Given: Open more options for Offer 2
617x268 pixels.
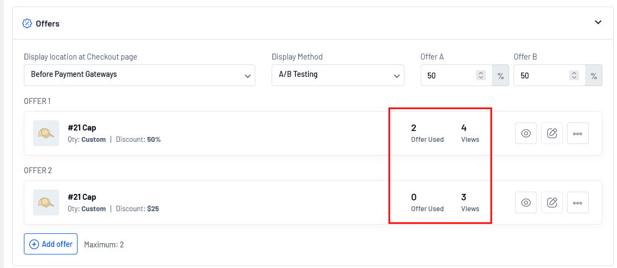Looking at the screenshot, I should tap(577, 202).
